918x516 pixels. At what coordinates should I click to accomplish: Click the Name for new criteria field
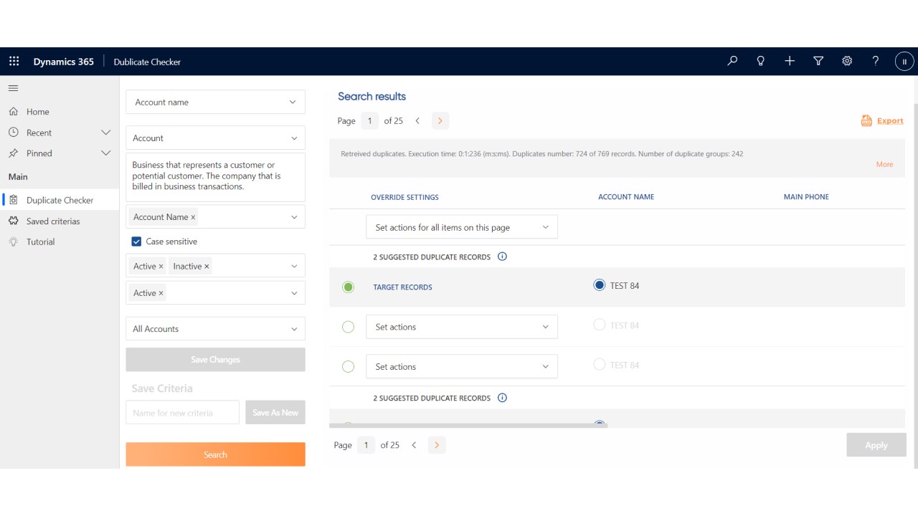point(182,412)
